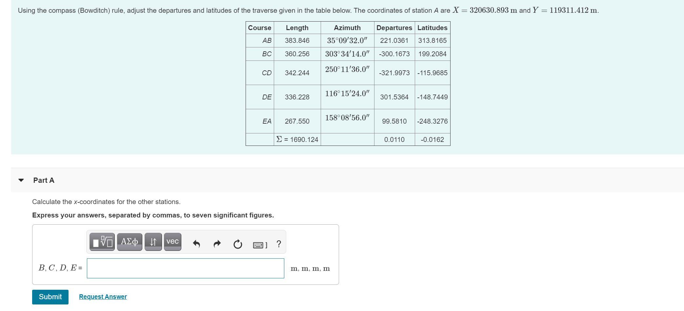Screen dimensions: 684x311
Task: Insert a square root template from the toolbar
Action: point(102,242)
